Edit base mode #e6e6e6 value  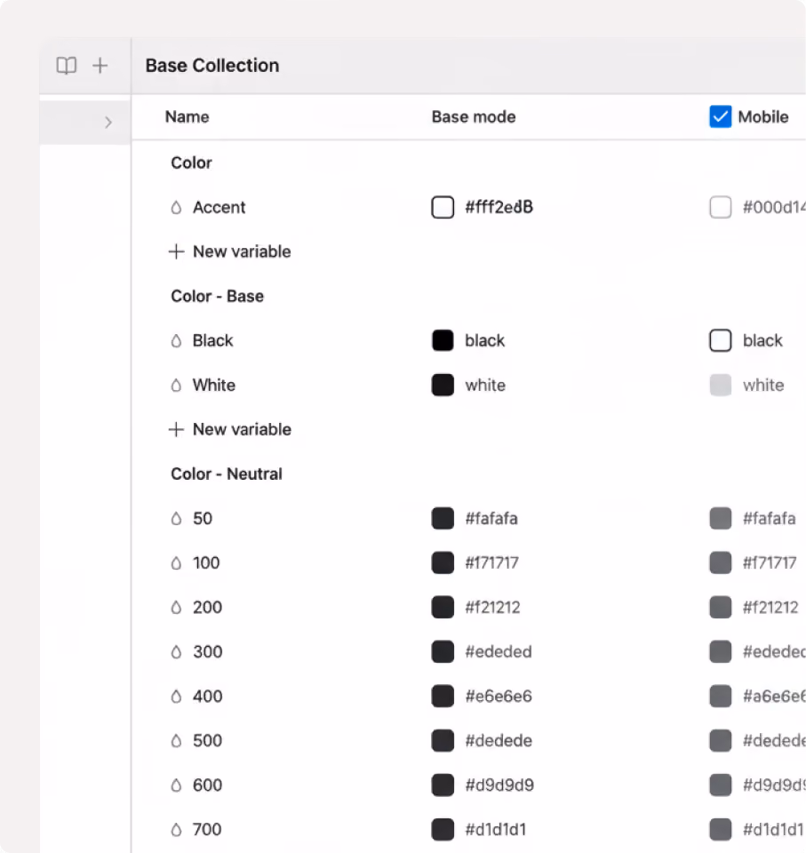click(x=499, y=697)
